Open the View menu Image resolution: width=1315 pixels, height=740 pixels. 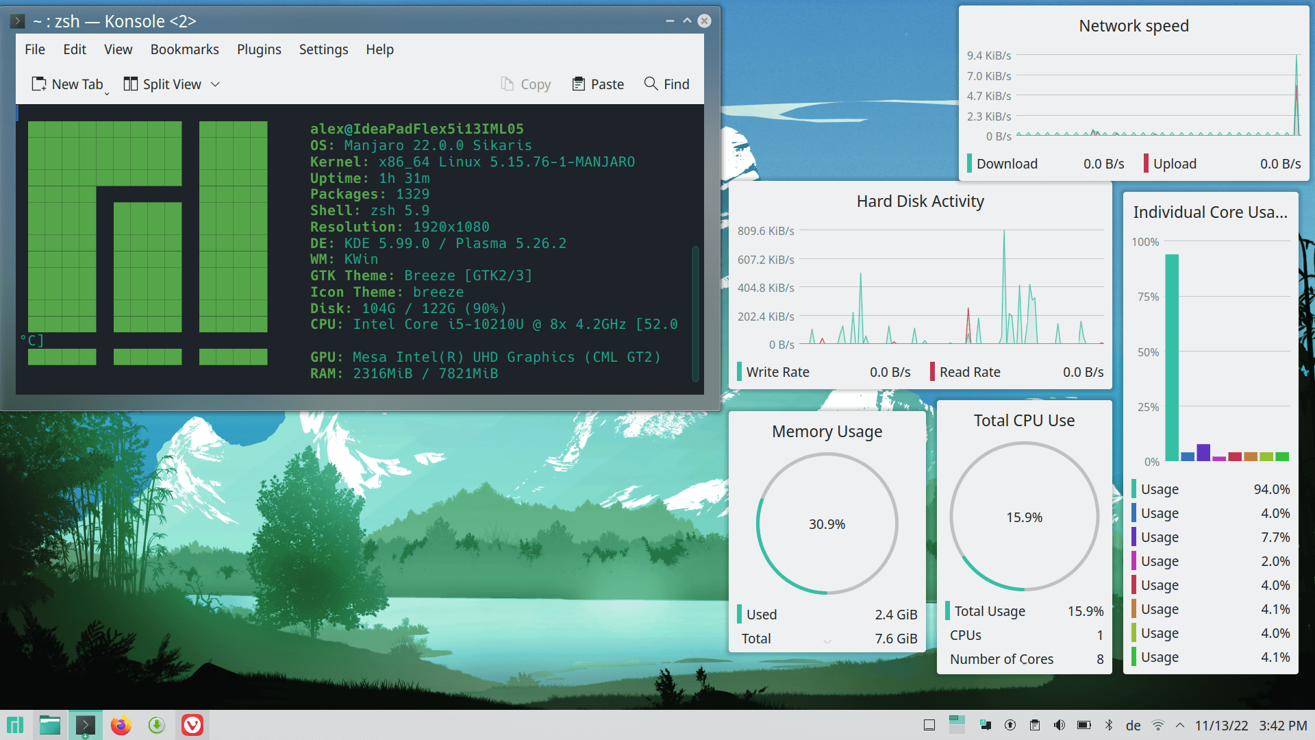118,49
